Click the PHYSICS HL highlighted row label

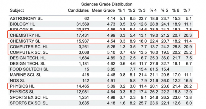22,86
